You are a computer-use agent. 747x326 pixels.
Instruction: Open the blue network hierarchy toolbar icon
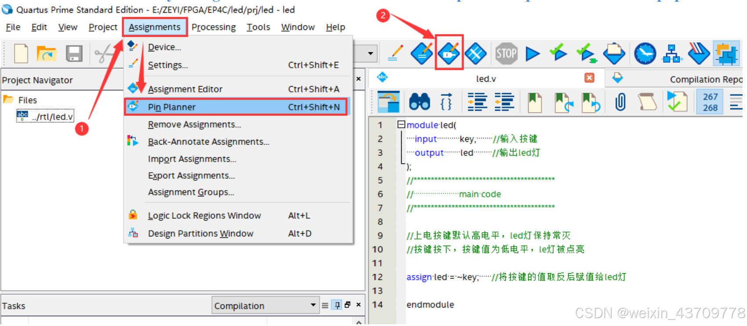pyautogui.click(x=672, y=54)
